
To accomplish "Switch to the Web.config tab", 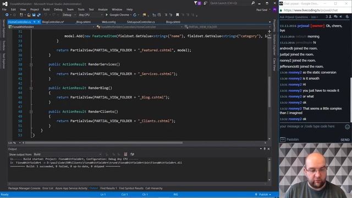I will 109,22.
